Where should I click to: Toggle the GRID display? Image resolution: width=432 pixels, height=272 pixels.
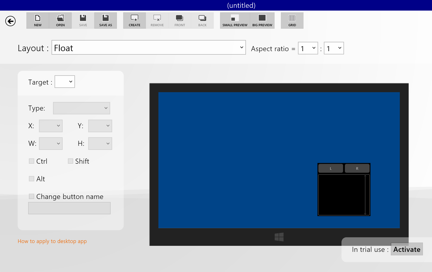point(292,20)
